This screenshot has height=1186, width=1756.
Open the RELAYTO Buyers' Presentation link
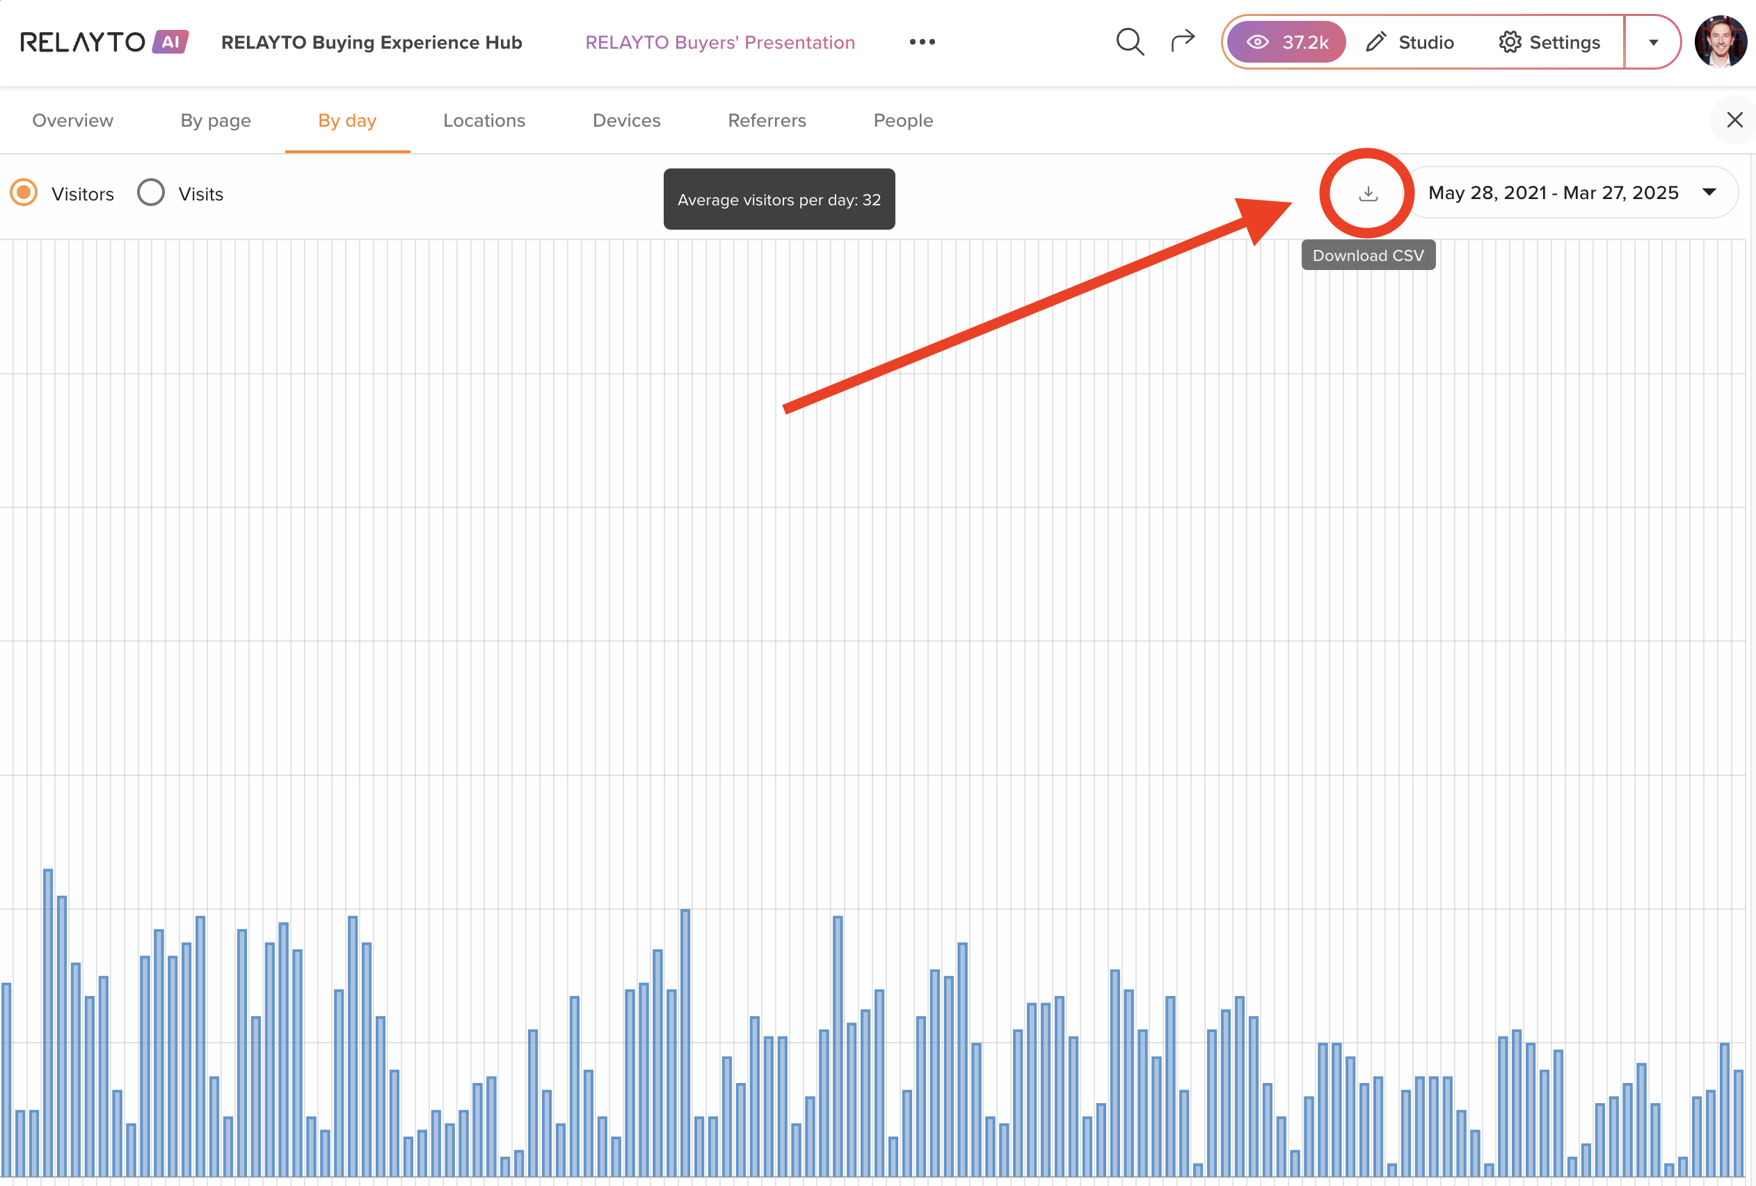coord(719,42)
